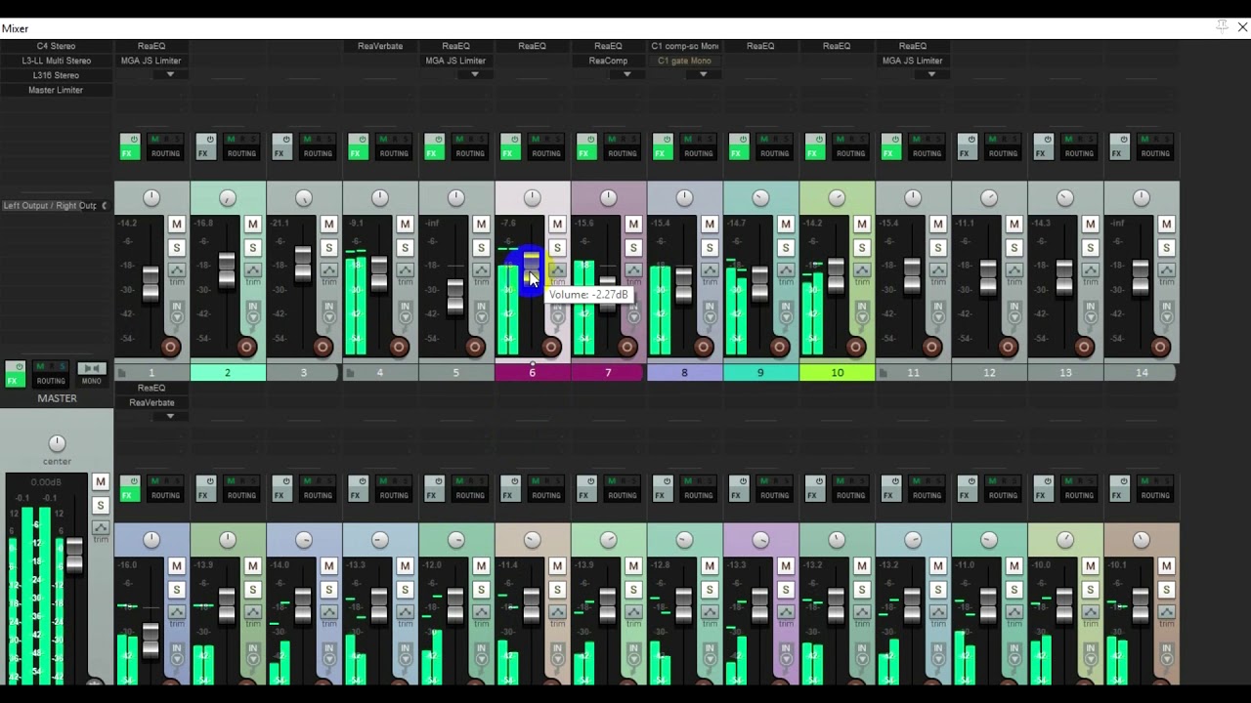Open the C1 comp-sc Mono plugin

[684, 46]
